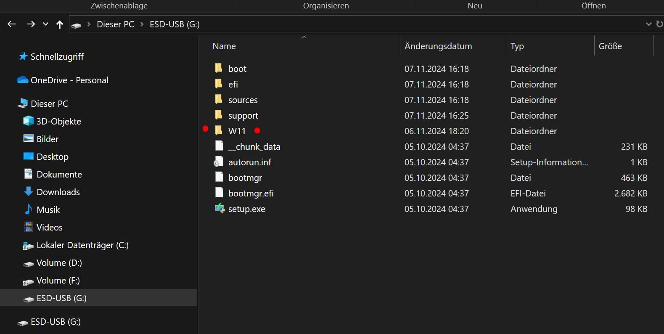Click the Öffnen ribbon group label

[593, 6]
